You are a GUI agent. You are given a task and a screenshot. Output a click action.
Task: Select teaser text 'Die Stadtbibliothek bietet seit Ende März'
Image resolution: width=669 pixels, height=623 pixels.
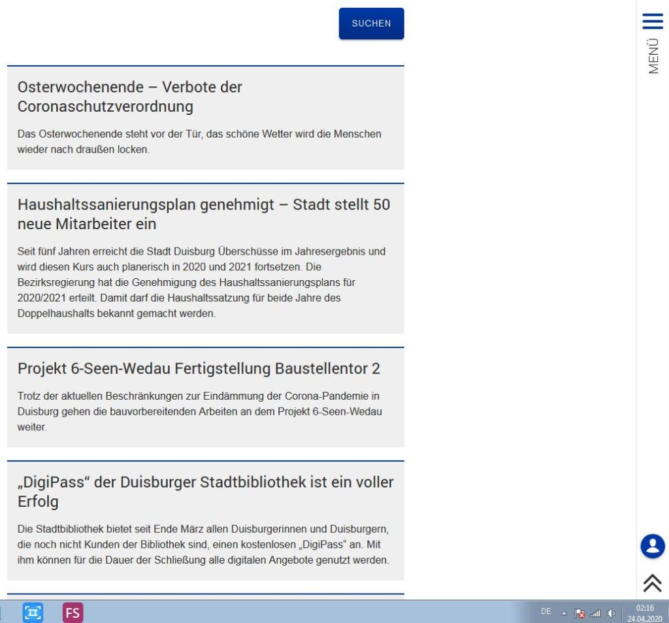click(x=110, y=529)
